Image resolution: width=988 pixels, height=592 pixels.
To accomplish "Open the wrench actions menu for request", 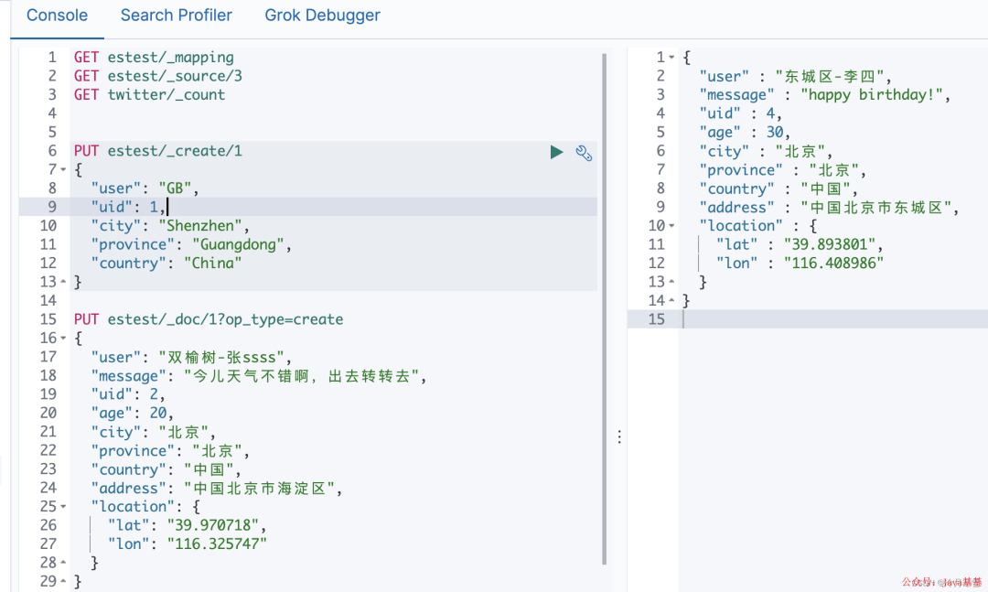I will (584, 153).
